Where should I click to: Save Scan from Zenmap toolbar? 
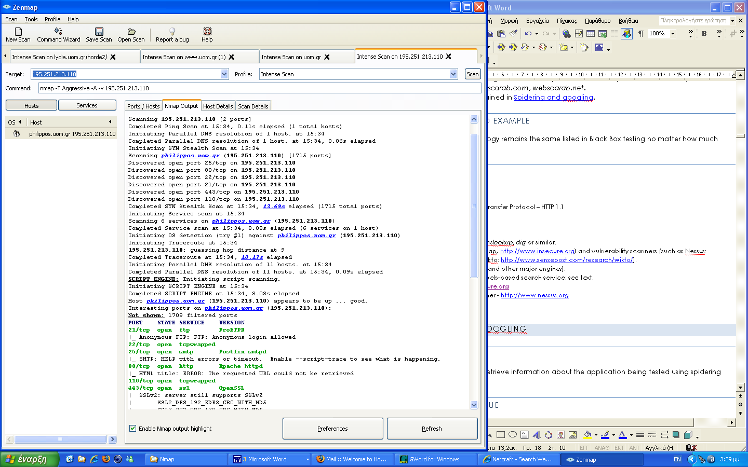point(99,35)
